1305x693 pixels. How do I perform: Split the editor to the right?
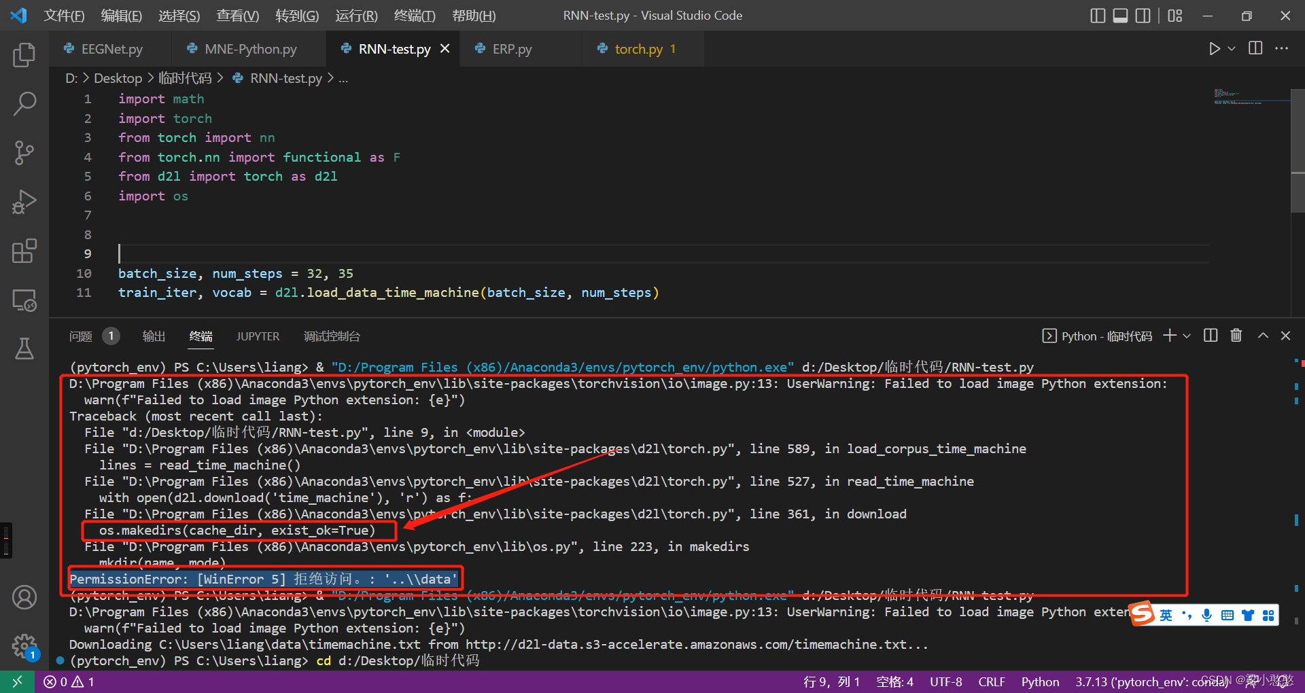pyautogui.click(x=1255, y=48)
